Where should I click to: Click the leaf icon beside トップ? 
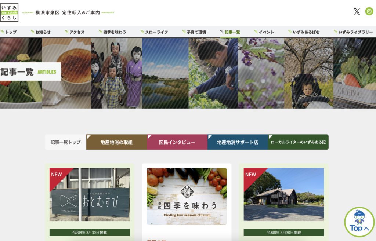(2, 32)
